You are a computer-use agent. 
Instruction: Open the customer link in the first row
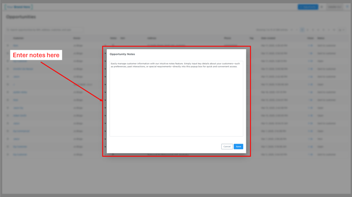click(15, 46)
